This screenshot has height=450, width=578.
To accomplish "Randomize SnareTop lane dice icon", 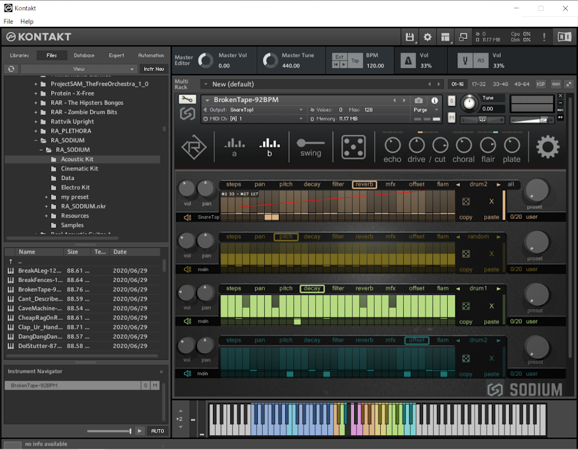I will click(466, 202).
